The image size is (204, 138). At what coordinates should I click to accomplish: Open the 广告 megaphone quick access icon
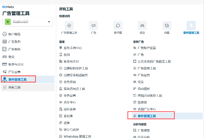[x=94, y=25]
